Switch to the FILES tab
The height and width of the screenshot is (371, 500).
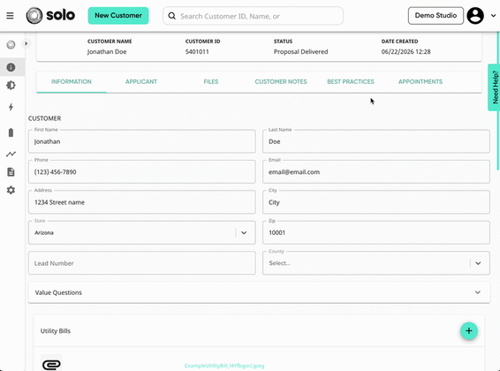point(211,81)
